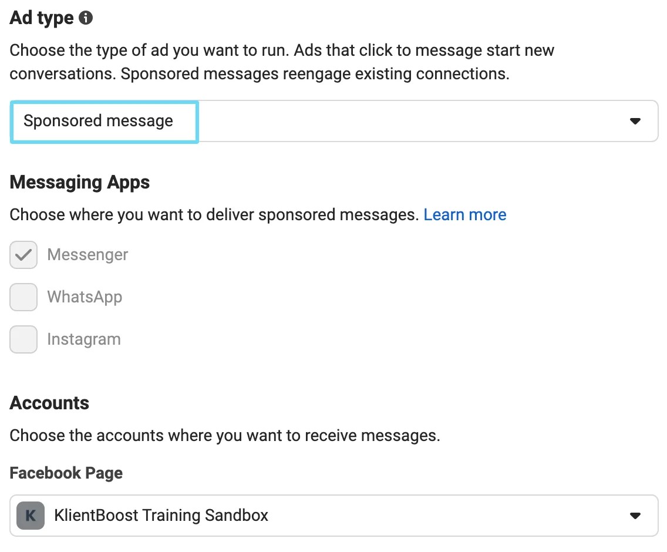667x552 pixels.
Task: Click the WhatsApp label text
Action: pos(84,297)
